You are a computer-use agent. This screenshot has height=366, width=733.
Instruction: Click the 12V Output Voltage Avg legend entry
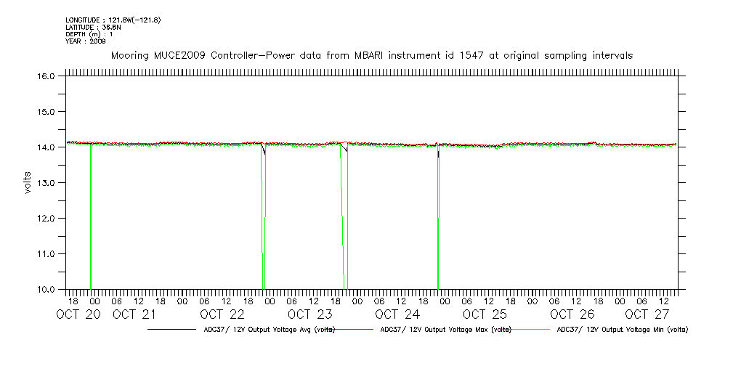coord(269,330)
